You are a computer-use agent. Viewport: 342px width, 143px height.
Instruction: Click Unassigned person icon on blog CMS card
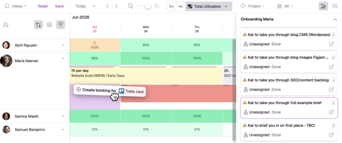246,44
